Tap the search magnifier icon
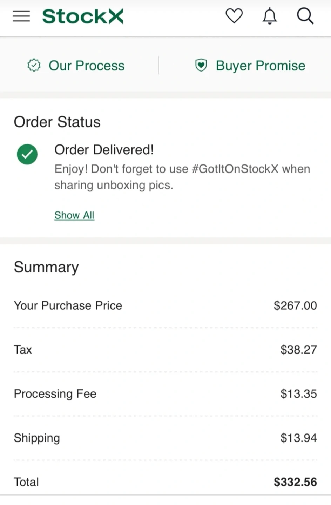This screenshot has height=505, width=331. click(305, 16)
